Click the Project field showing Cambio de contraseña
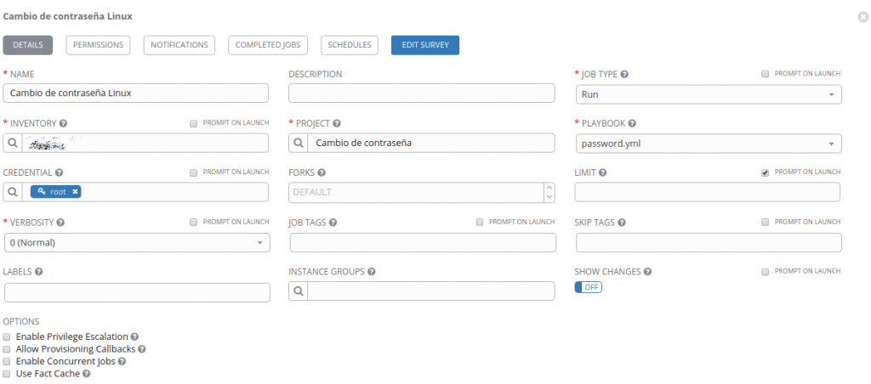 [431, 144]
